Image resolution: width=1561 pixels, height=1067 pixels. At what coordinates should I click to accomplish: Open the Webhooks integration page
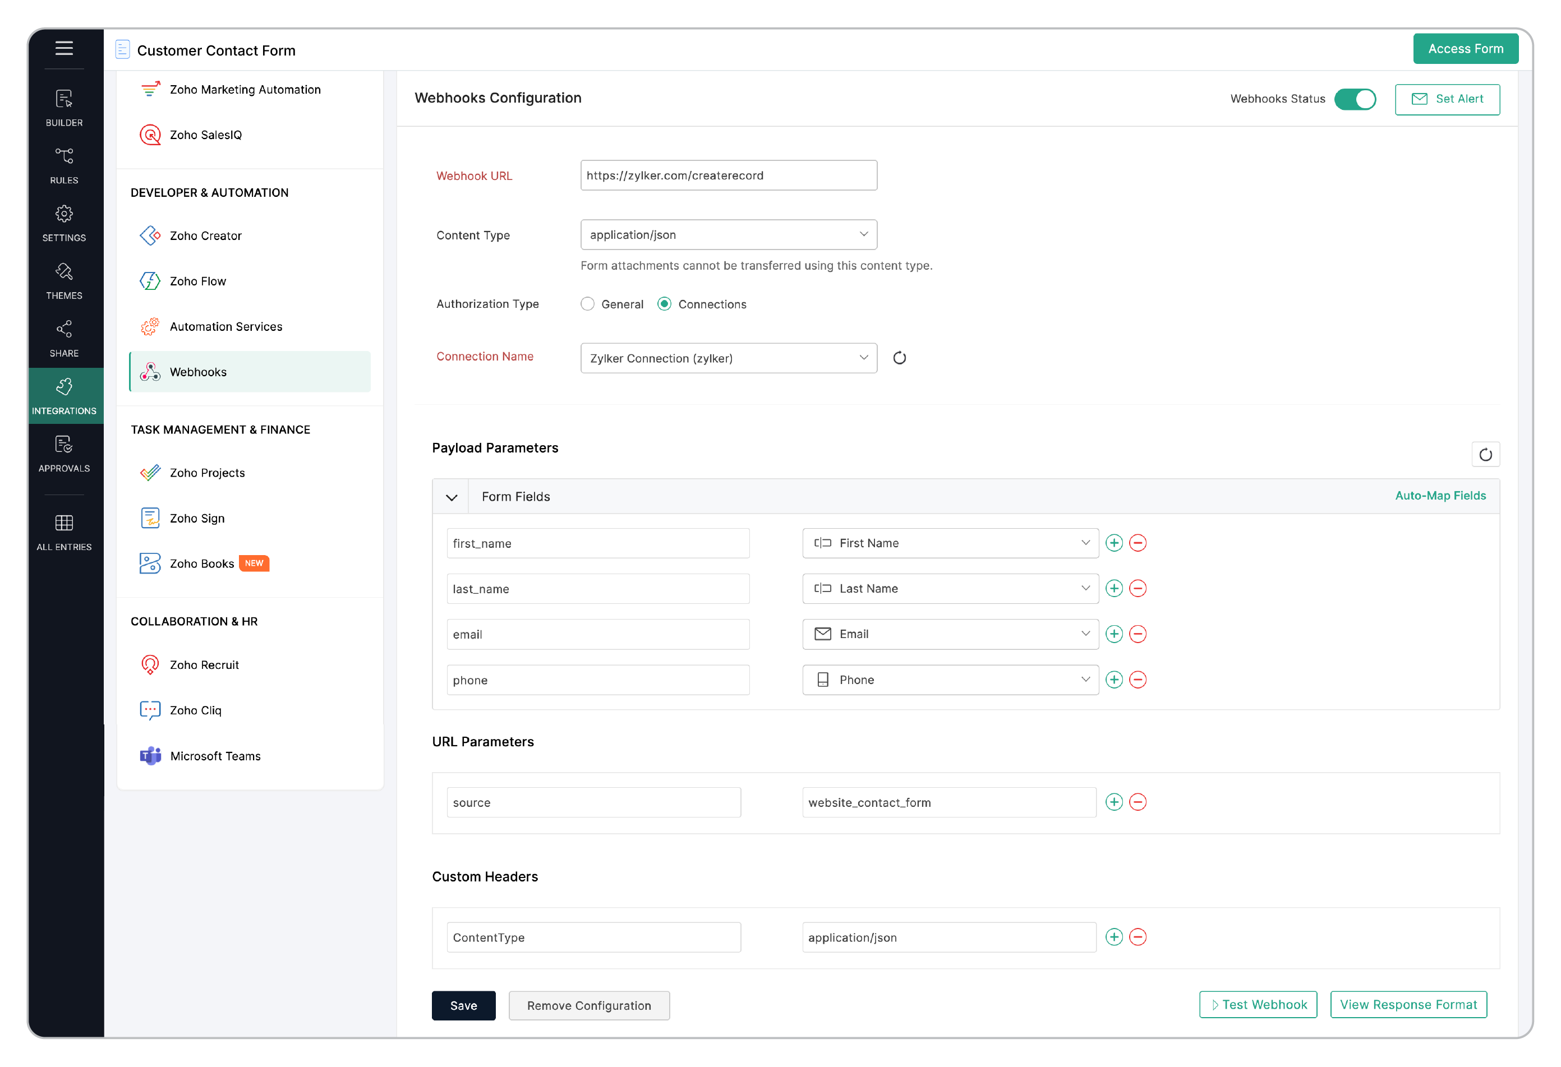198,371
